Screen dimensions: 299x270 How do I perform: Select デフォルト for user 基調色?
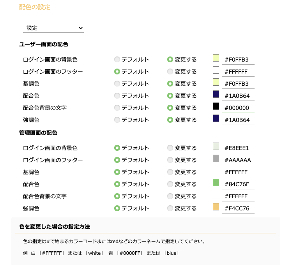click(x=117, y=83)
